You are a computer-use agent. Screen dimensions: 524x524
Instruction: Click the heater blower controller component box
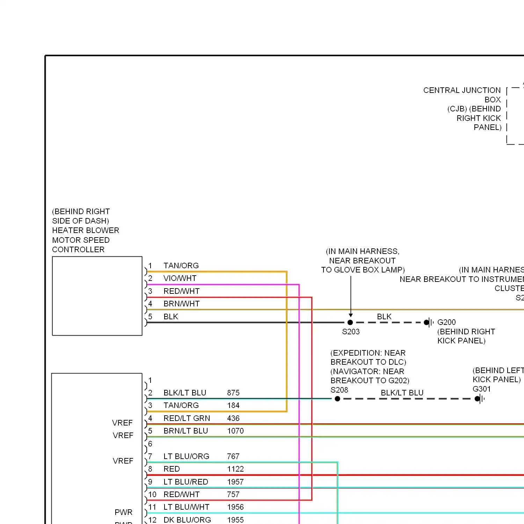point(97,296)
